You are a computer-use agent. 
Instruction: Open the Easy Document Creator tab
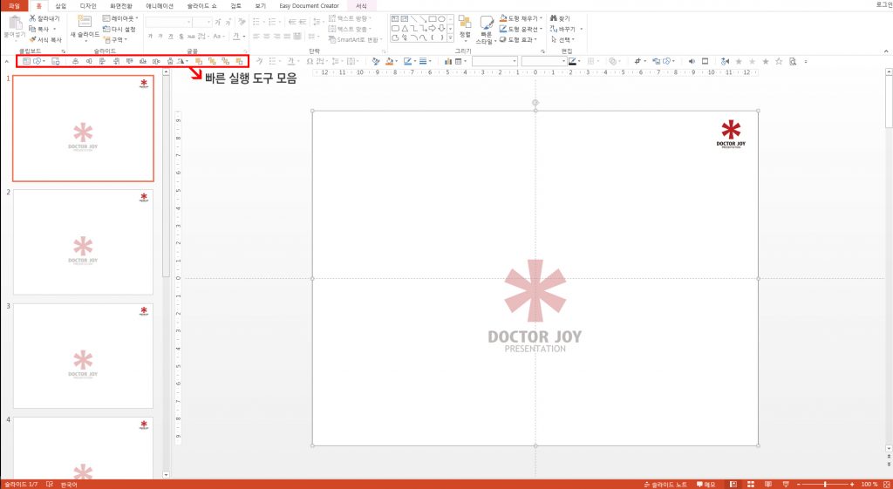[309, 6]
